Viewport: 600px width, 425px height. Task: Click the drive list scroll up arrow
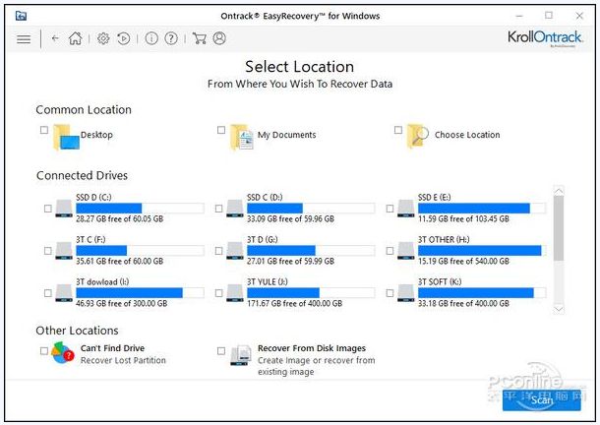tap(559, 190)
